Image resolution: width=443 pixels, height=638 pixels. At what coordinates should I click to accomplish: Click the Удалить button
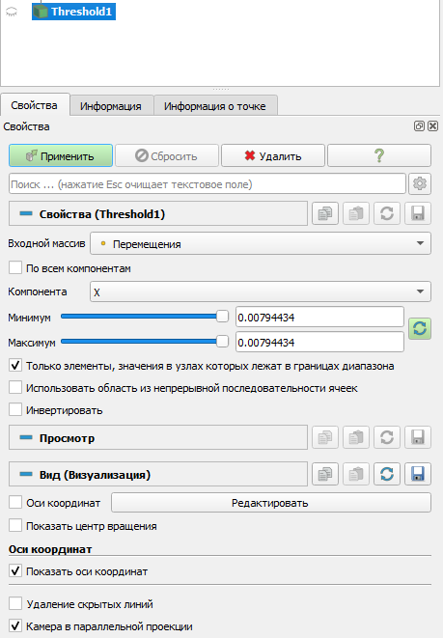[x=273, y=155]
